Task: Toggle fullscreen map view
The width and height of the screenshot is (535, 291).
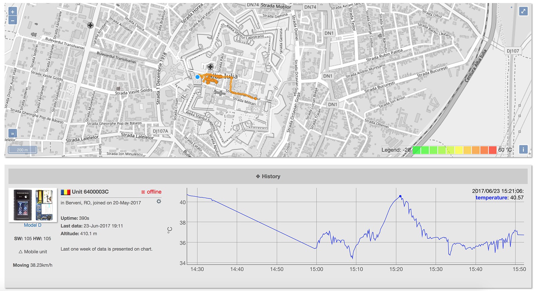Action: coord(523,11)
